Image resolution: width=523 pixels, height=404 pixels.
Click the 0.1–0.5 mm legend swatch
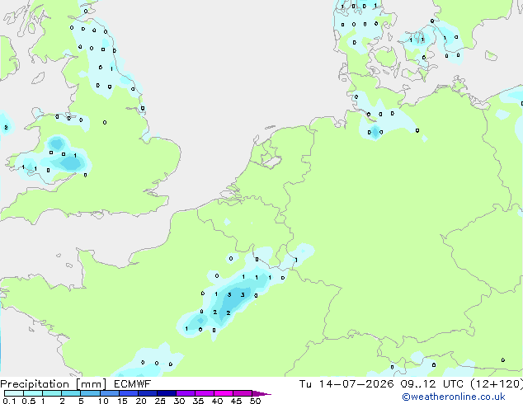(x=14, y=393)
